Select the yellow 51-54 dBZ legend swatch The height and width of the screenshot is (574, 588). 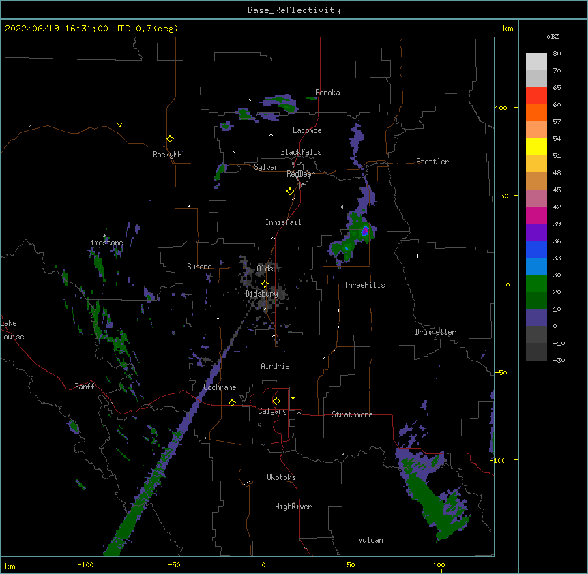pos(536,147)
